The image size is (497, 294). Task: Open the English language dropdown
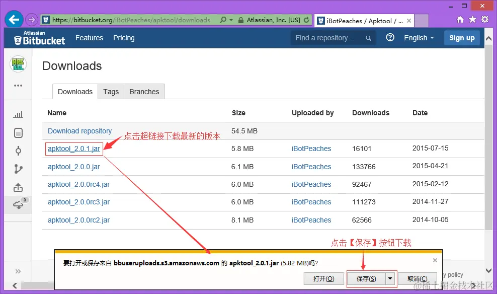click(419, 38)
